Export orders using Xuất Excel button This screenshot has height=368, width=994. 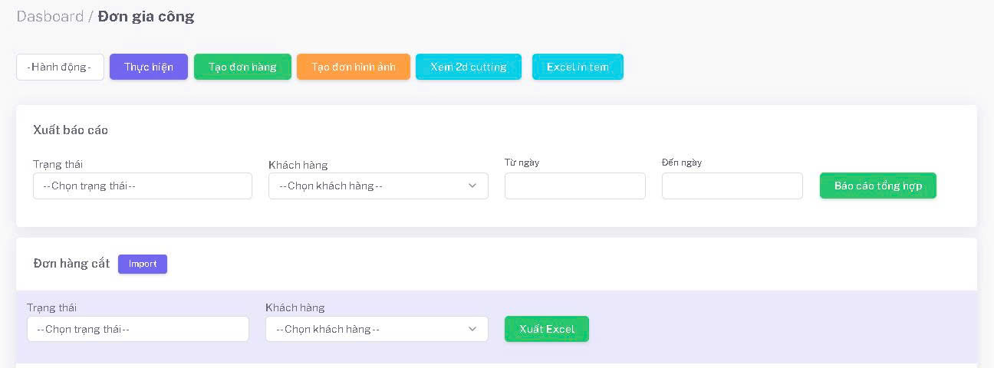coord(546,329)
